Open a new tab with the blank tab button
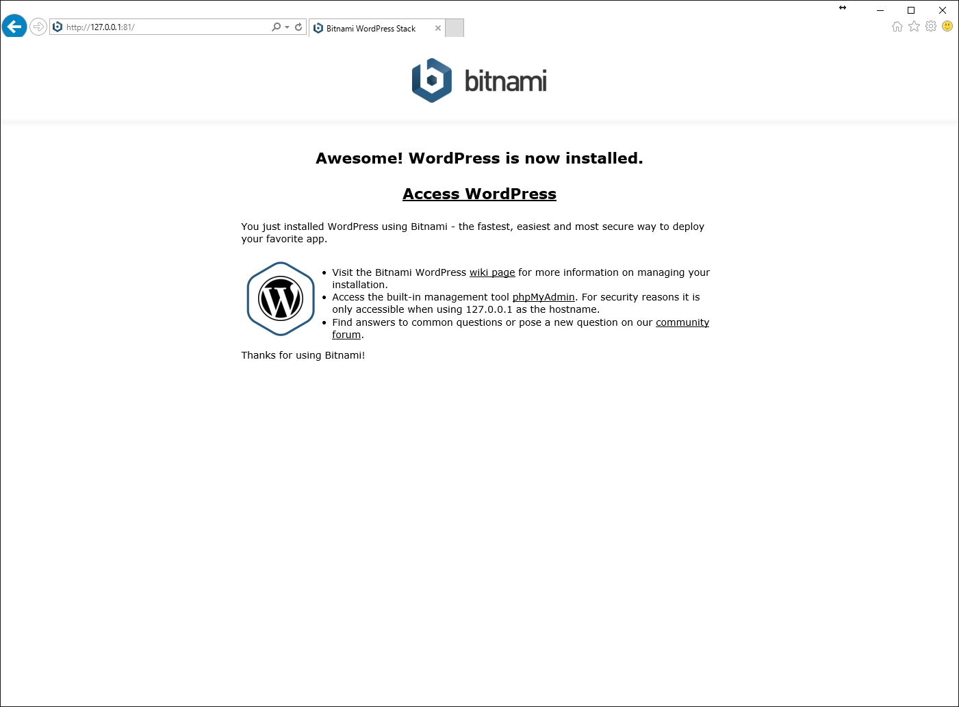 [x=455, y=28]
